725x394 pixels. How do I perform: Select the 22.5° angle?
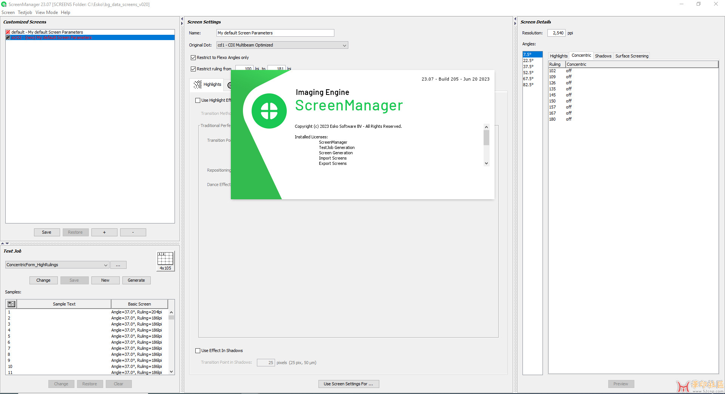click(533, 60)
